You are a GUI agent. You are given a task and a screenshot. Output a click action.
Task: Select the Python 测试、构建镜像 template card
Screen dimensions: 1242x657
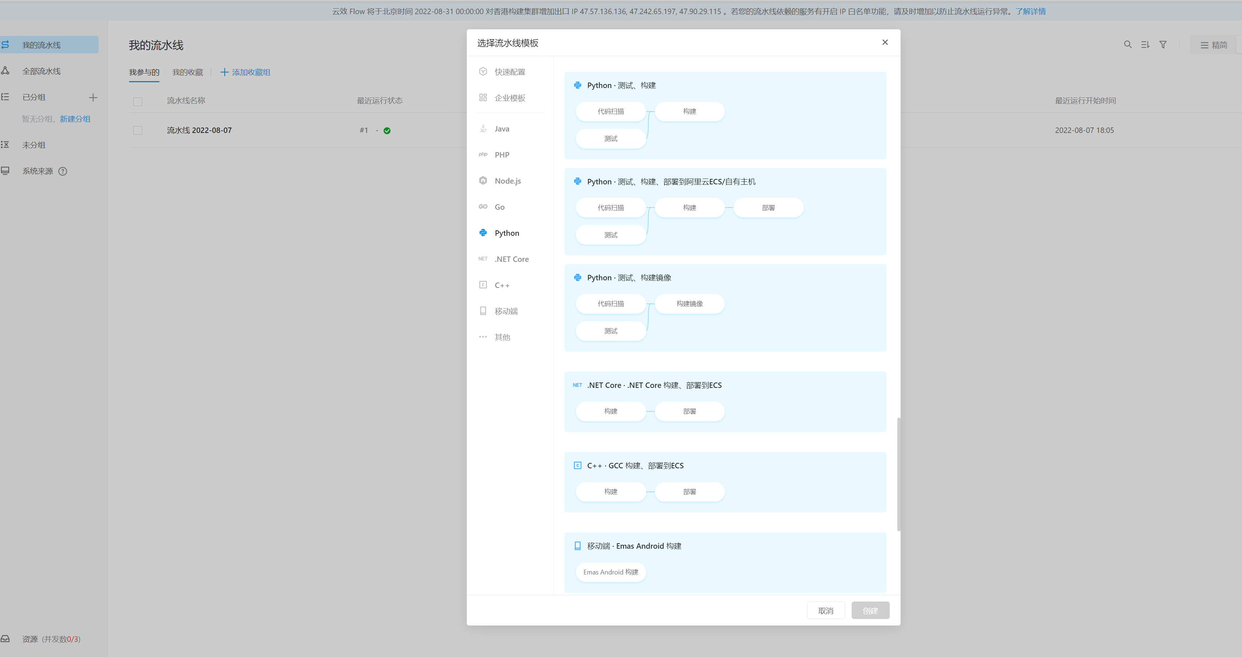click(x=725, y=307)
